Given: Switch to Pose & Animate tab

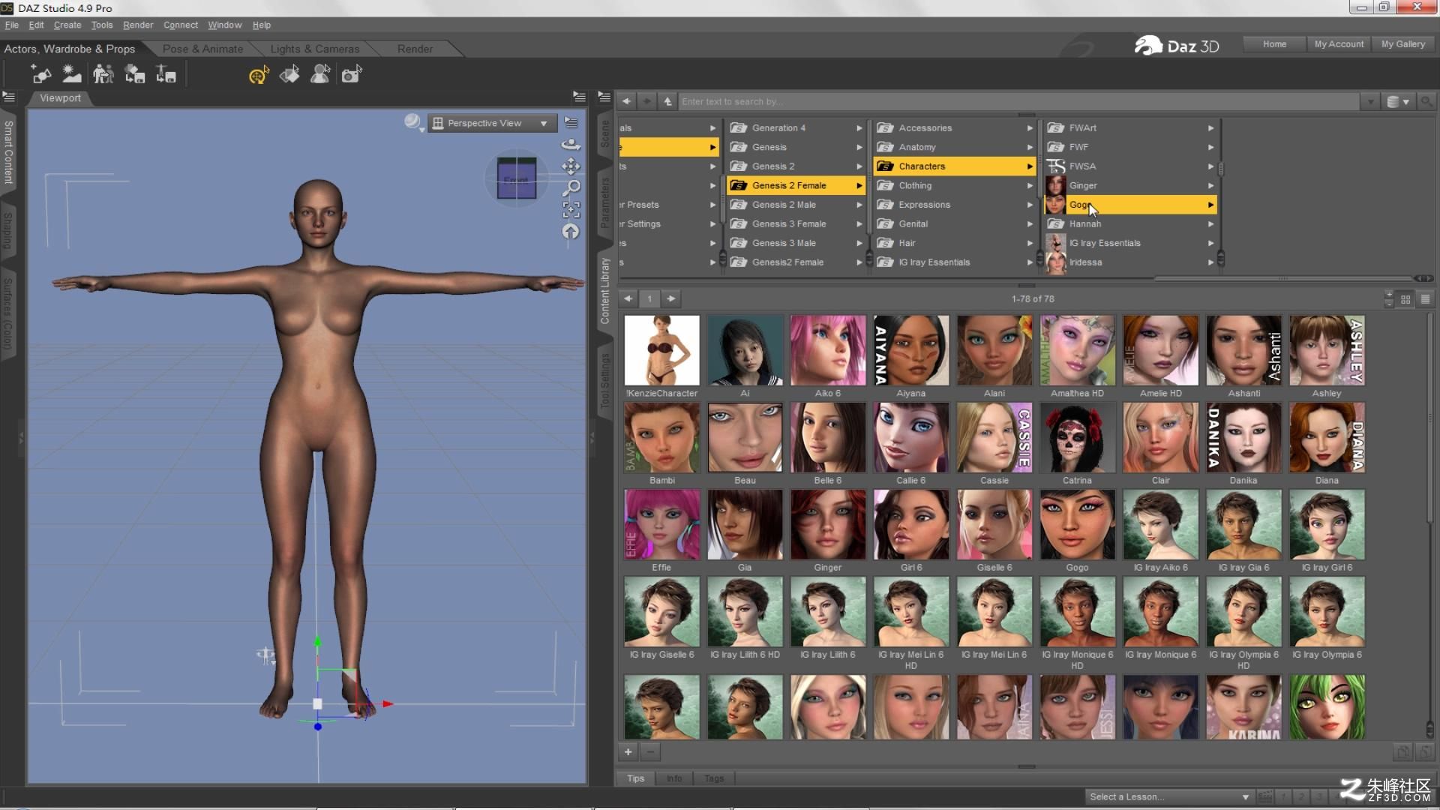Looking at the screenshot, I should (x=202, y=49).
